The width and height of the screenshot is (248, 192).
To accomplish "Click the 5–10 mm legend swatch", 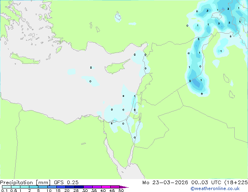I will [x=43, y=187].
